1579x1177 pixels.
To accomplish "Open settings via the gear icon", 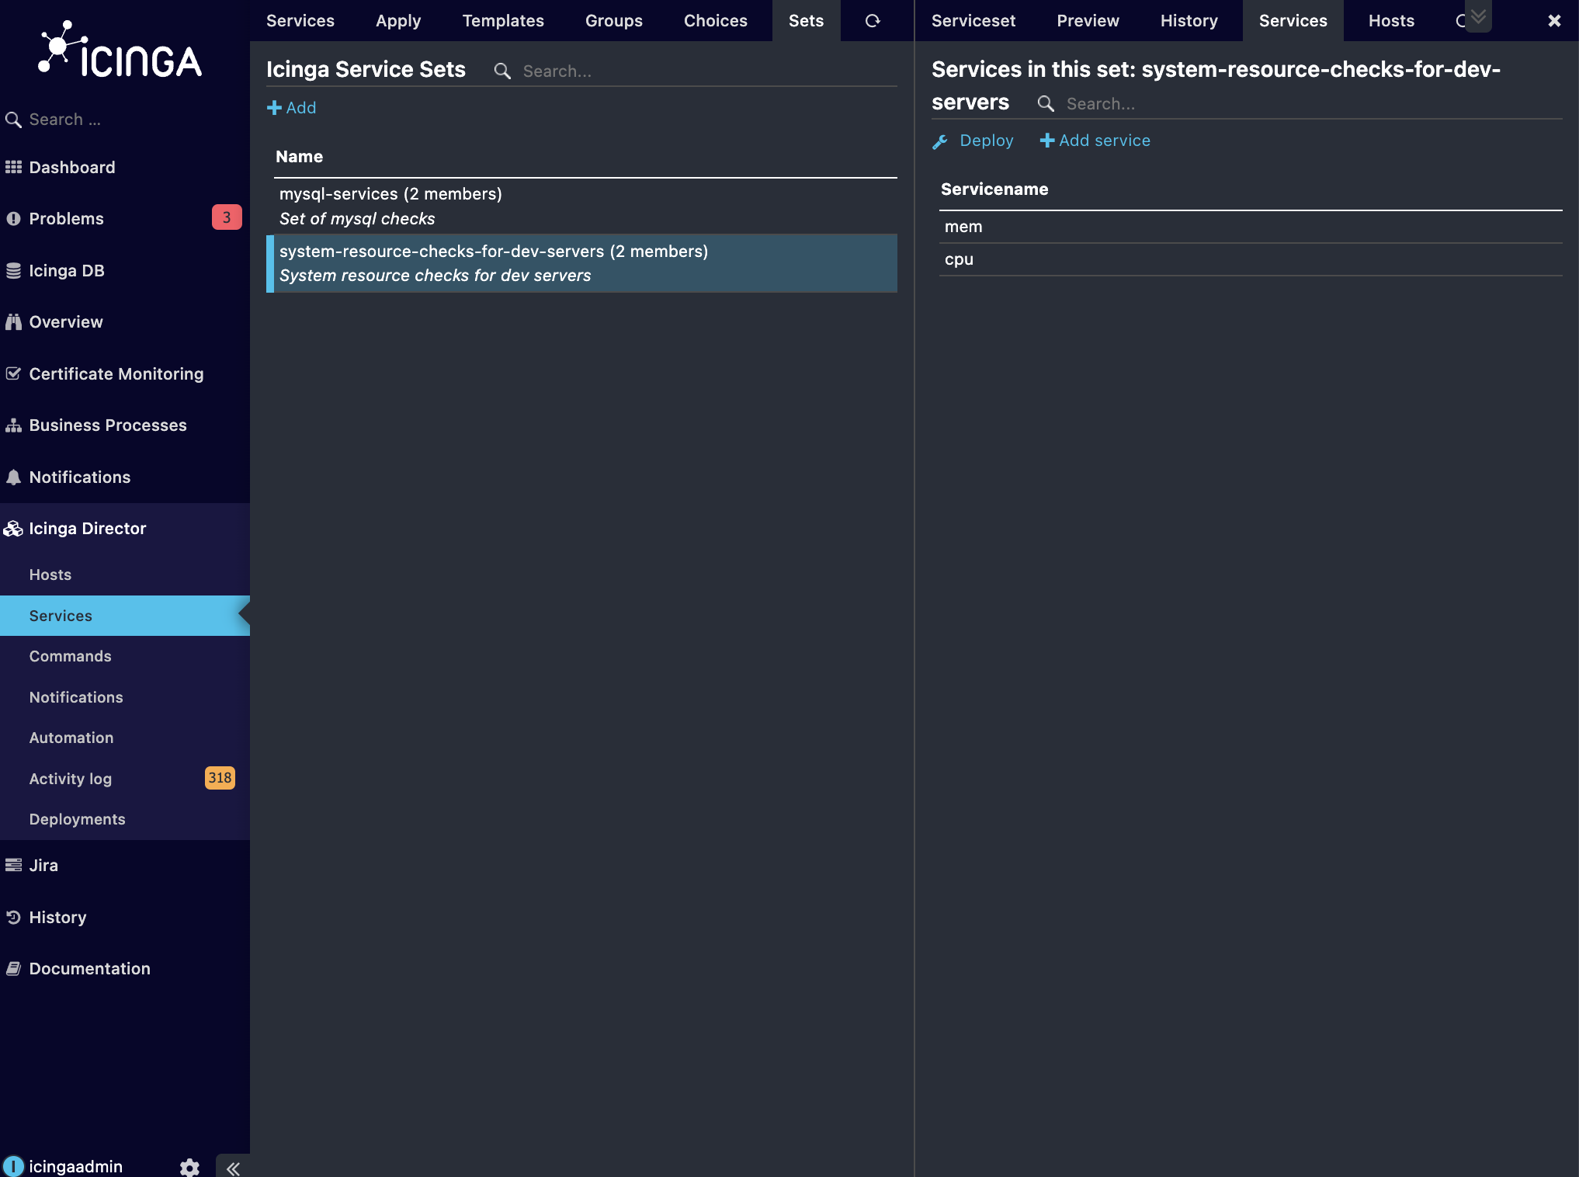I will click(x=189, y=1167).
